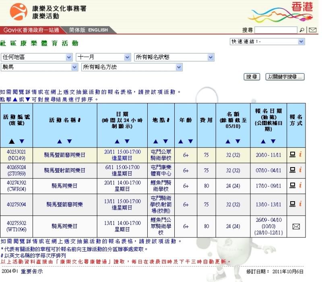The height and width of the screenshot is (282, 322).
Task: Click the header search text field
Action: pyautogui.click(x=276, y=30)
